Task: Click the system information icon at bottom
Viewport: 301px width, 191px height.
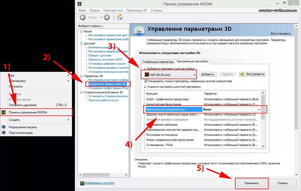Action: tap(82, 183)
